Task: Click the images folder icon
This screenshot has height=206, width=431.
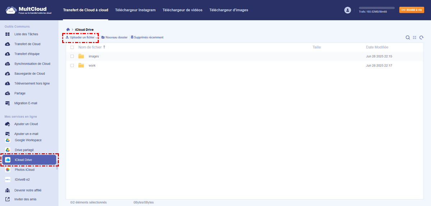Action: (x=81, y=56)
